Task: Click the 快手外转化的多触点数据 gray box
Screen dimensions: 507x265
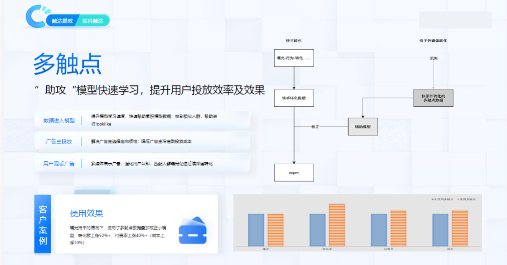Action: 433,97
